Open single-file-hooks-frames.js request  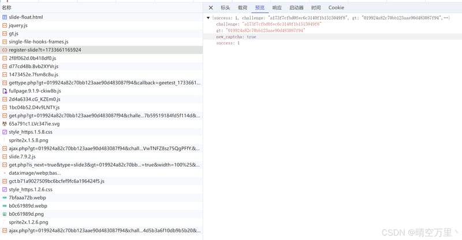click(102, 42)
